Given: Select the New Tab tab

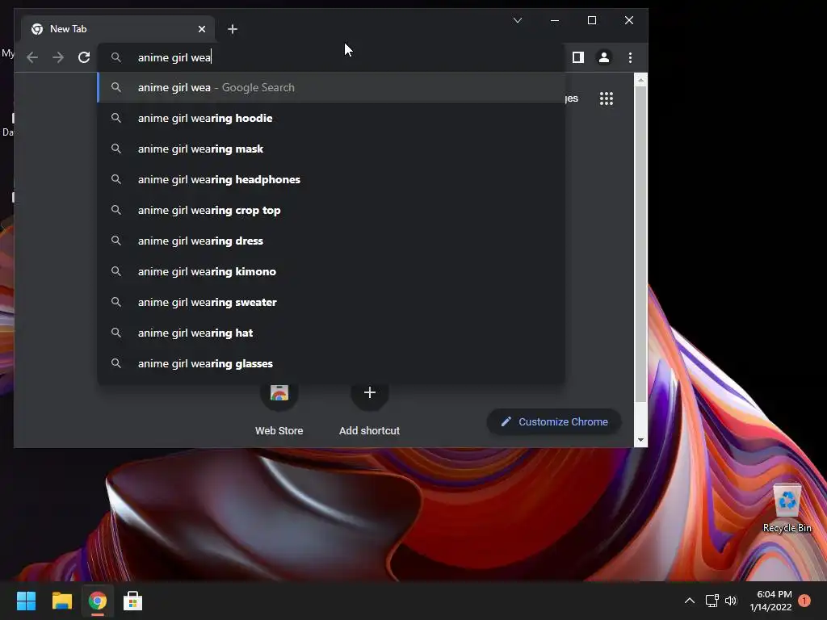Looking at the screenshot, I should (x=118, y=29).
